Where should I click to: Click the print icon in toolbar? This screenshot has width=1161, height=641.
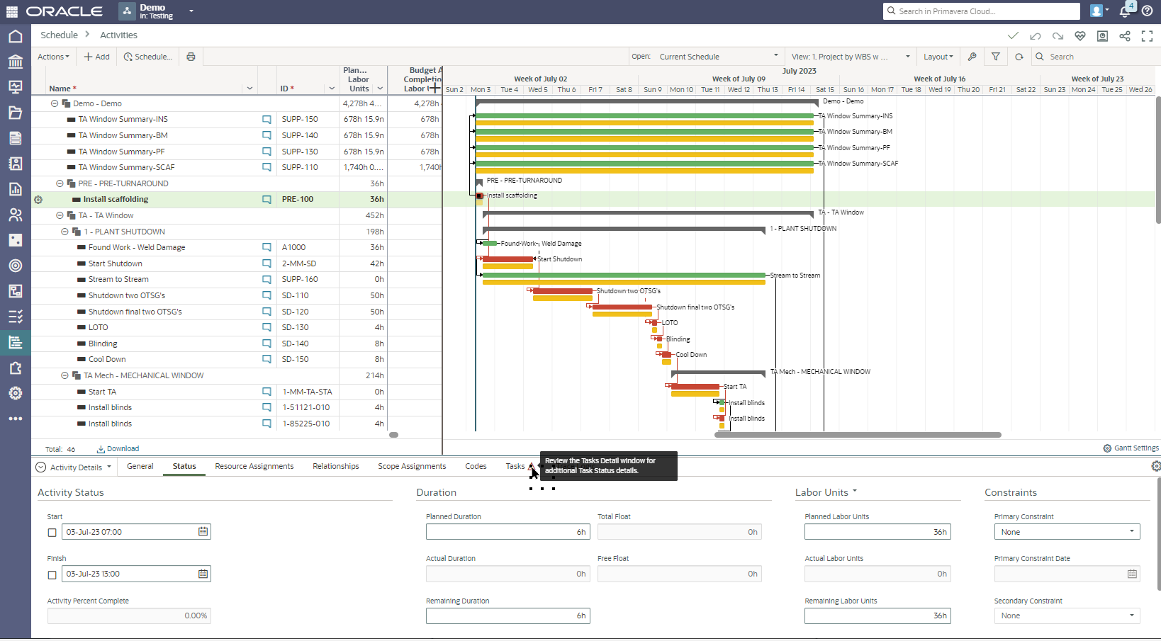coord(191,57)
